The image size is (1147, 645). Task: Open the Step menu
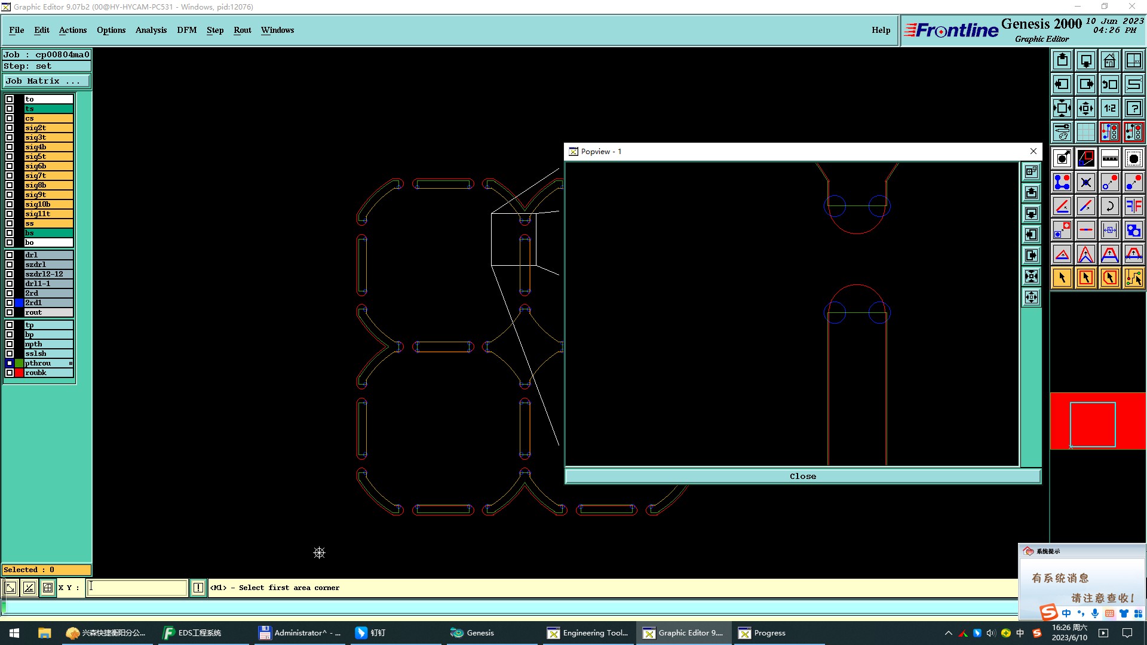[215, 30]
